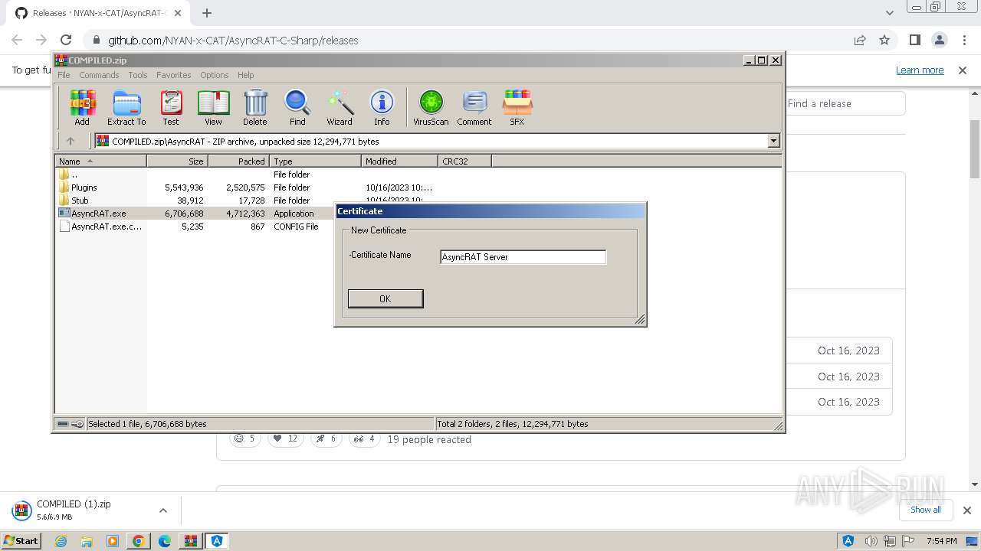Sort file list by Packed column
Screen dimensions: 981x551
[238, 161]
